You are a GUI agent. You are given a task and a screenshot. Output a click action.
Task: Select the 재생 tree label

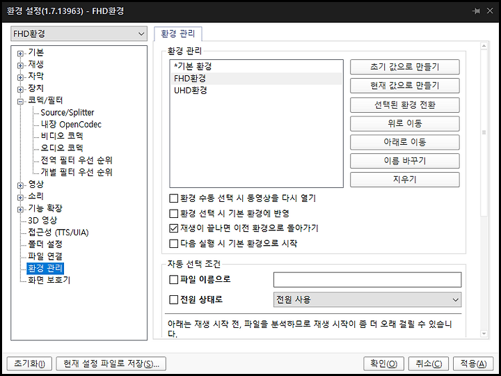click(x=35, y=64)
